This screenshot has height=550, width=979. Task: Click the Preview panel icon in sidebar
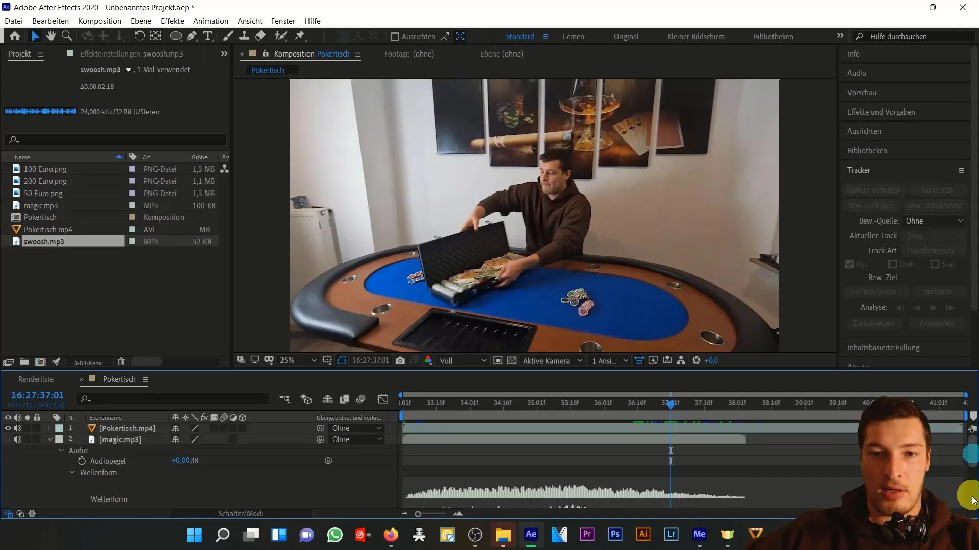click(863, 92)
